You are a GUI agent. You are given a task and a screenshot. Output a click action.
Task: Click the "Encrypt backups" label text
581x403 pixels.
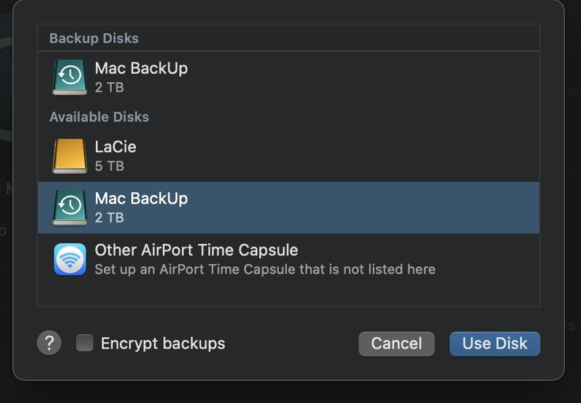(163, 343)
